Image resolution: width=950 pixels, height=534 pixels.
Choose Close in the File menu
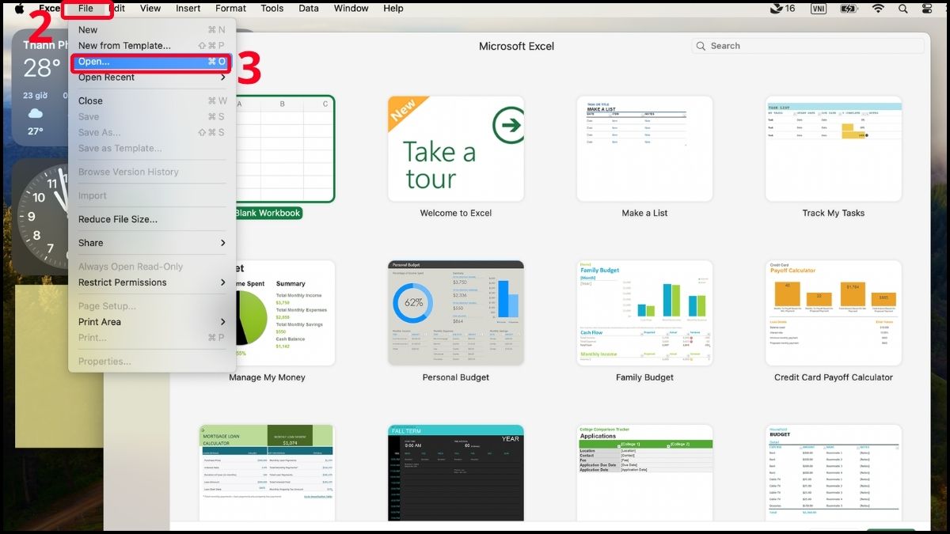[x=152, y=101]
